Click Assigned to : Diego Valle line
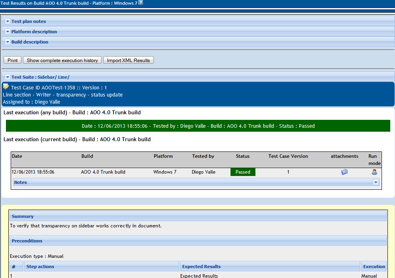This screenshot has height=278, width=395. tap(32, 102)
